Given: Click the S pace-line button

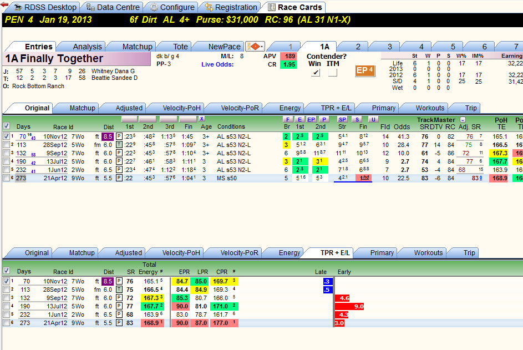Looking at the screenshot, I should coord(357,119).
